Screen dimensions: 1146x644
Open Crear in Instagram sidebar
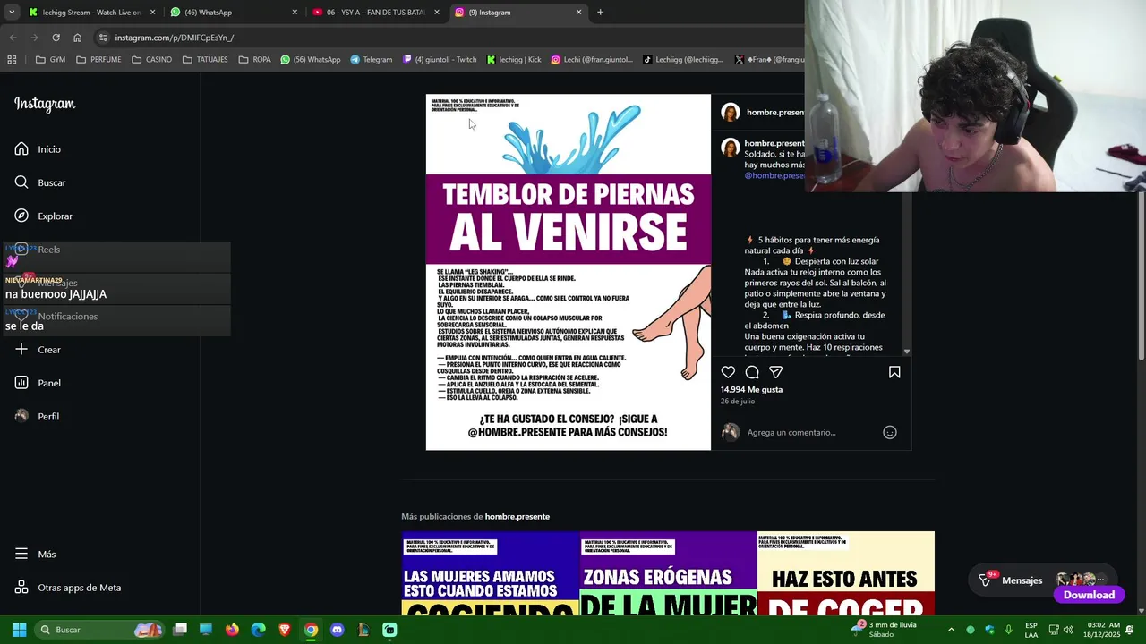coord(38,350)
